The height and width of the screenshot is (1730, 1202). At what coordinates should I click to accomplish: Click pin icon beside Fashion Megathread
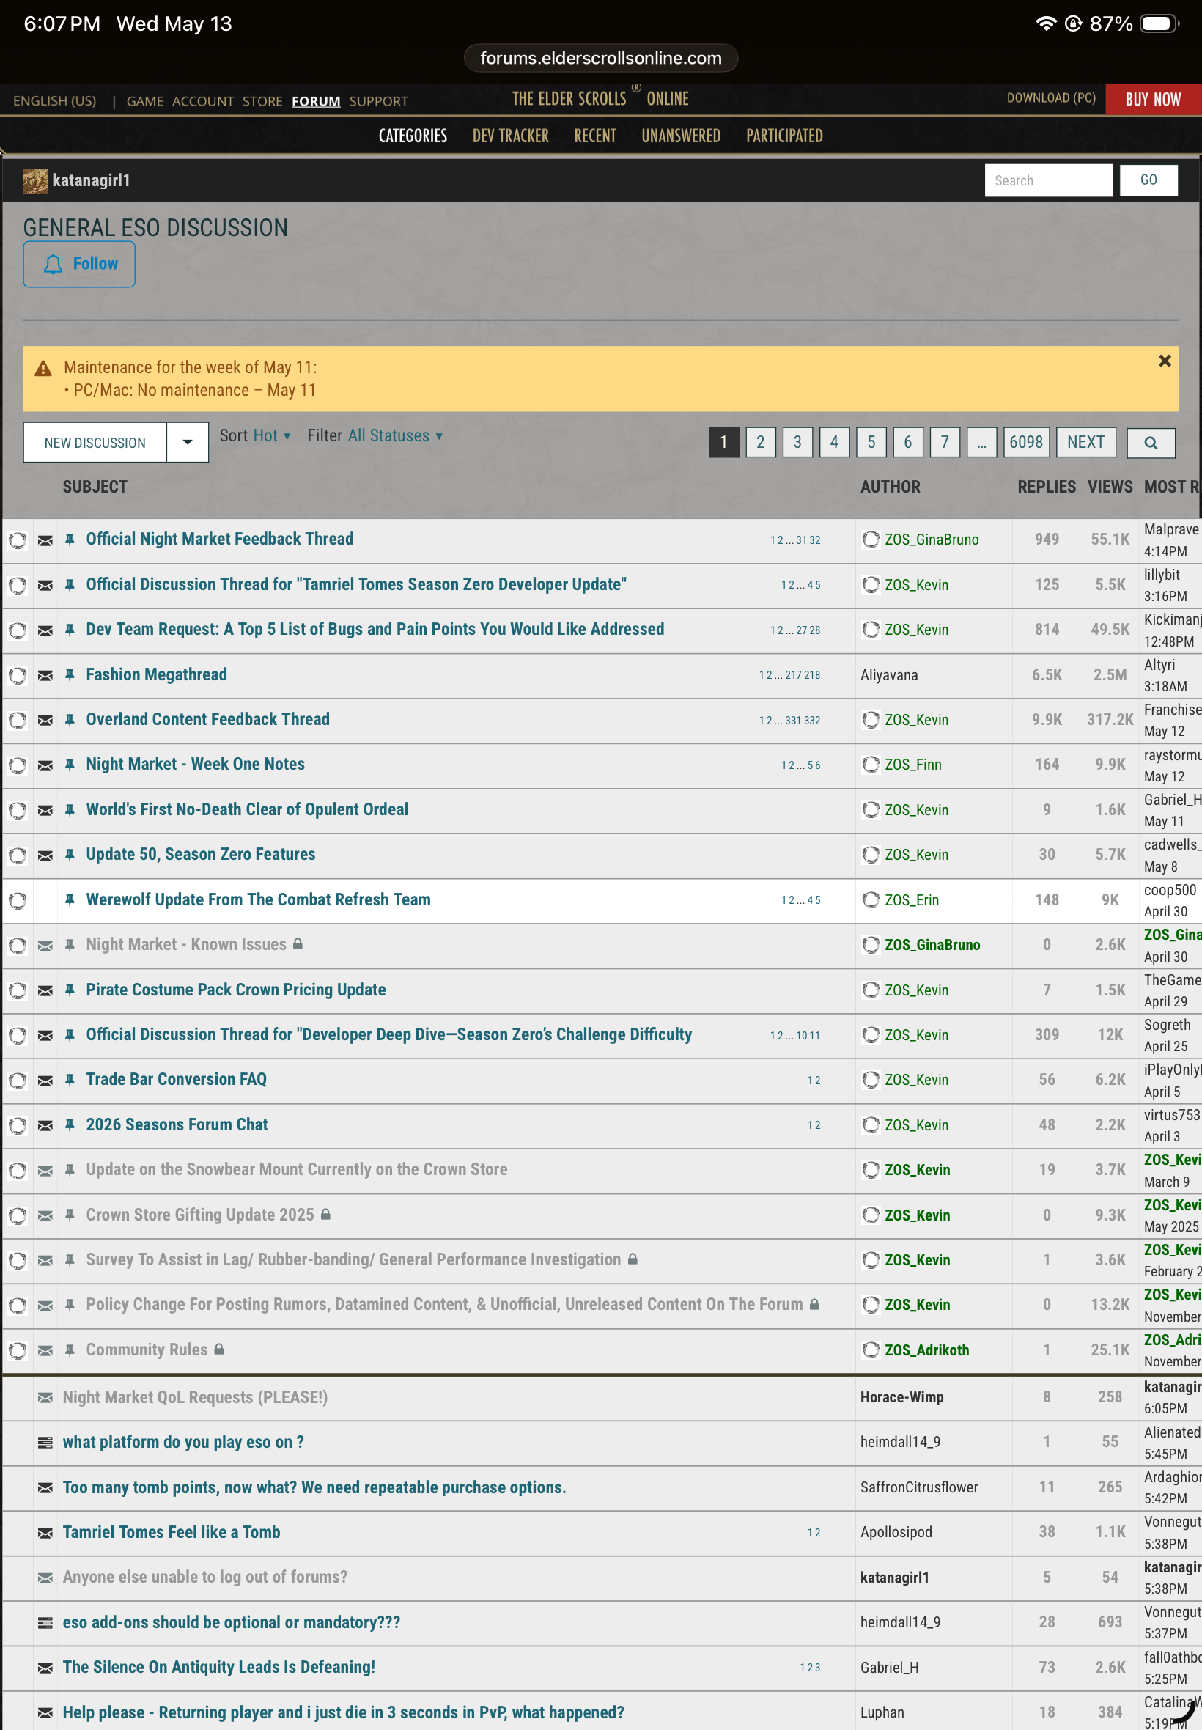[x=70, y=675]
